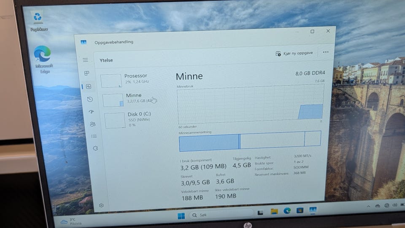This screenshot has width=405, height=228.
Task: Open the volume speaker tray icon
Action: coord(395,205)
